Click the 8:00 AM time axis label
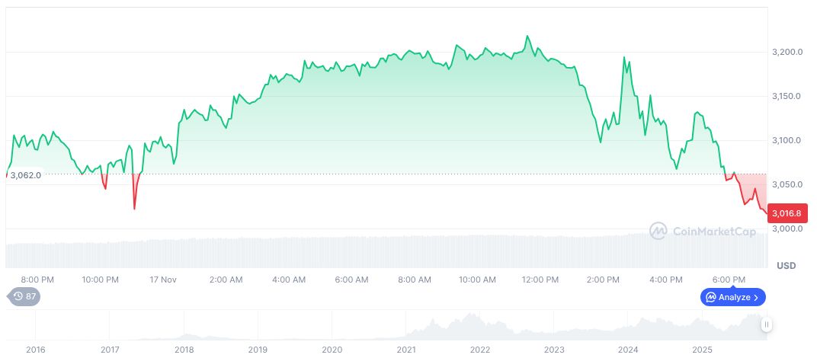817x358 pixels. coord(415,280)
